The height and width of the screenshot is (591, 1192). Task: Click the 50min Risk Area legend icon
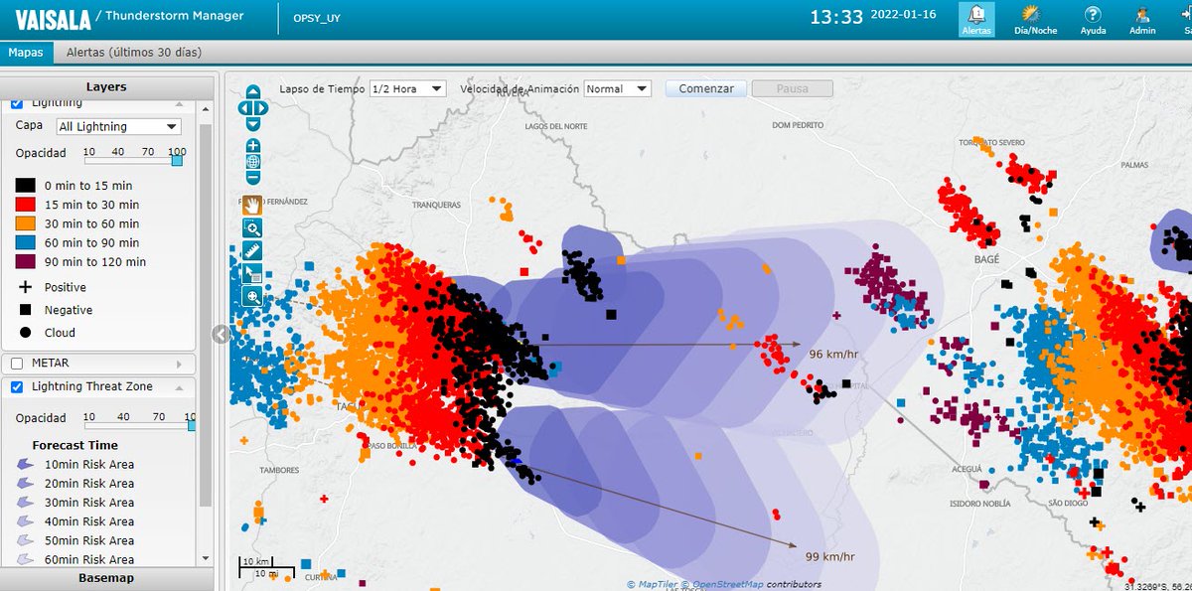click(x=25, y=539)
